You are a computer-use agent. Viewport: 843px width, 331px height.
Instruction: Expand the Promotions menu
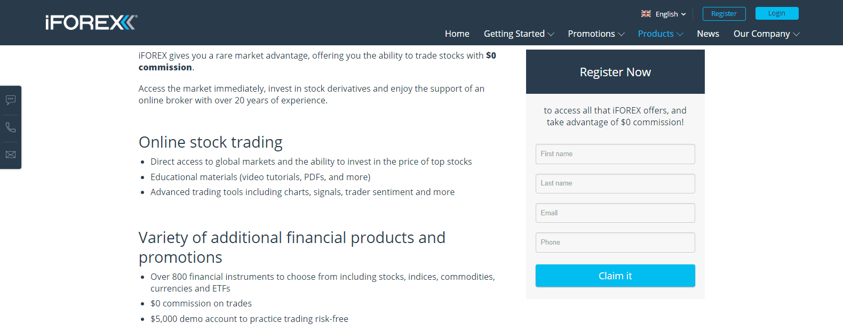pyautogui.click(x=595, y=34)
